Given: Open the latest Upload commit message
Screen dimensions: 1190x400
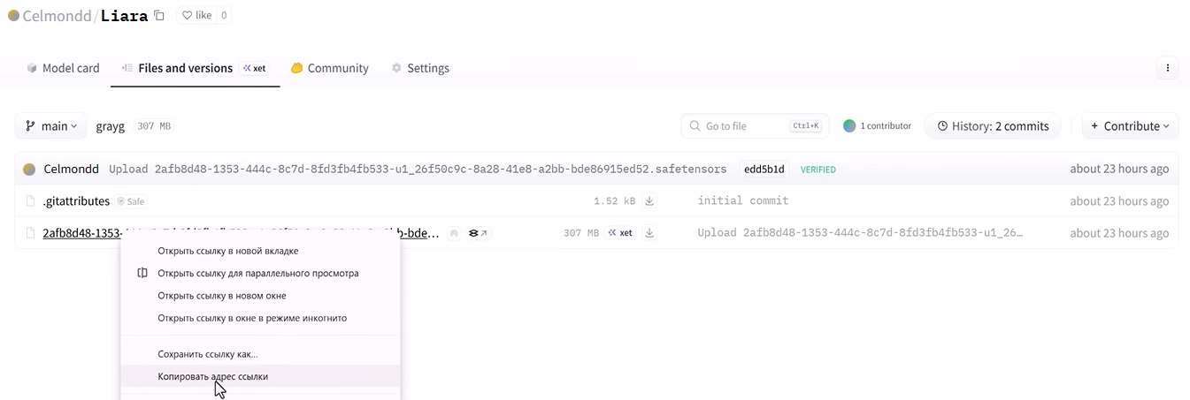Looking at the screenshot, I should click(x=418, y=169).
